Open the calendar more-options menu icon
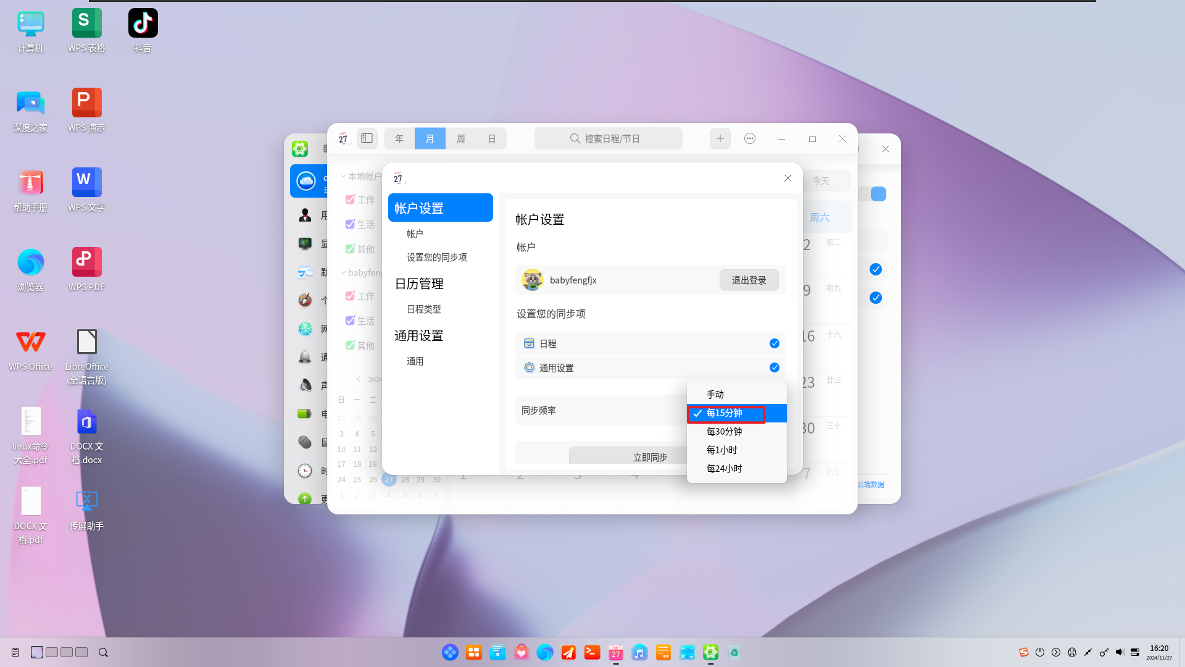Viewport: 1185px width, 667px height. click(x=750, y=138)
